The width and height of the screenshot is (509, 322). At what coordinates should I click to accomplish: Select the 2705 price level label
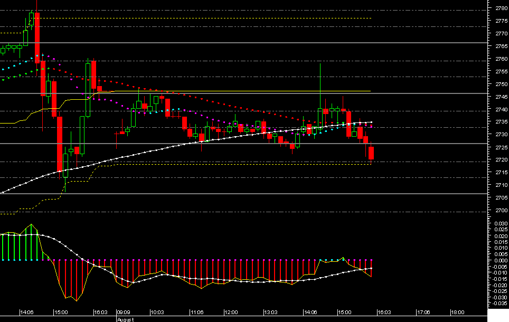pos(501,197)
